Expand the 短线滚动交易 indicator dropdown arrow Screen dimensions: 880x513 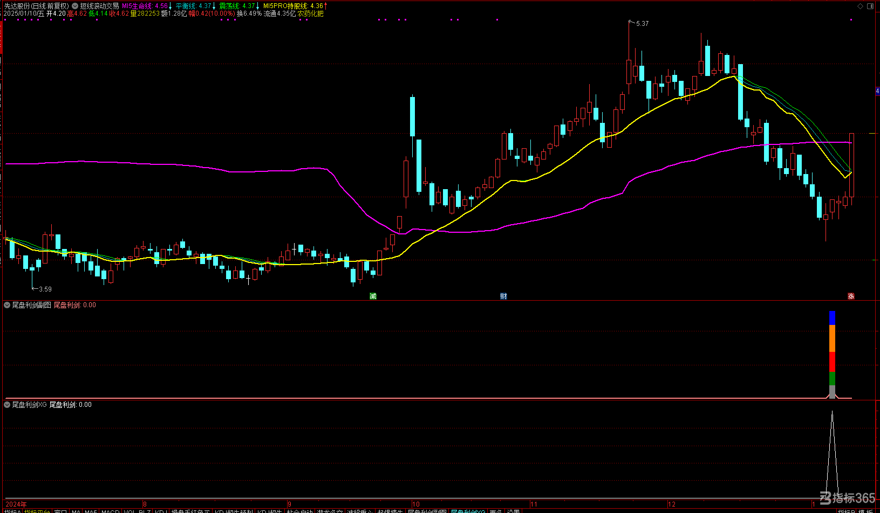point(75,6)
